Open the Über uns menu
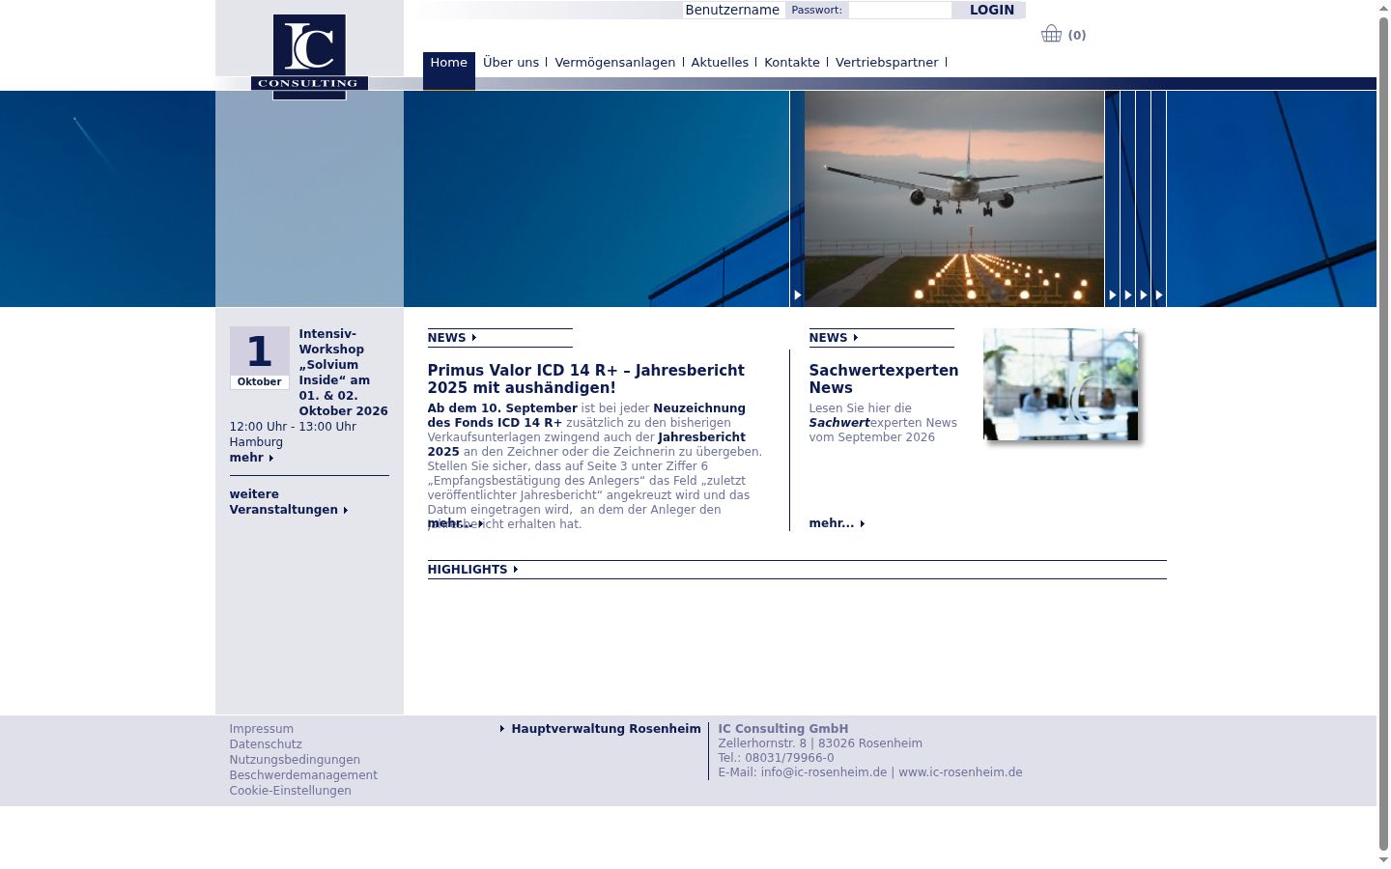Screen dimensions: 1391x869 pos(511,63)
